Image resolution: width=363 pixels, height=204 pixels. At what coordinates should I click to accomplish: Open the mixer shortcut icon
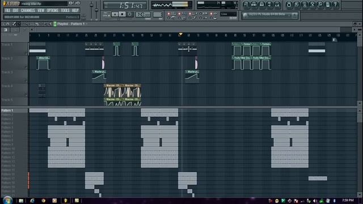coord(277,5)
